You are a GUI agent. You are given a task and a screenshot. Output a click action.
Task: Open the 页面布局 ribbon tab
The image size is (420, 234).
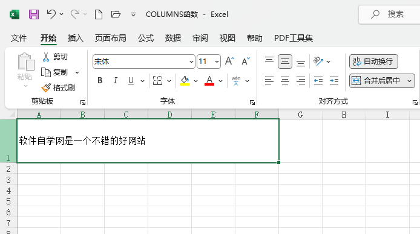[110, 38]
